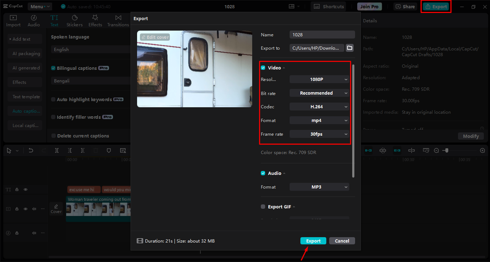Image resolution: width=490 pixels, height=262 pixels.
Task: Mute the video track audio
Action: (34, 209)
